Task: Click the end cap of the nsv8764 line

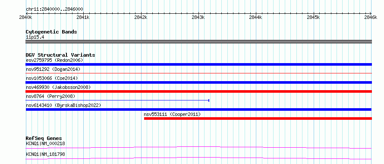Action: point(209,100)
